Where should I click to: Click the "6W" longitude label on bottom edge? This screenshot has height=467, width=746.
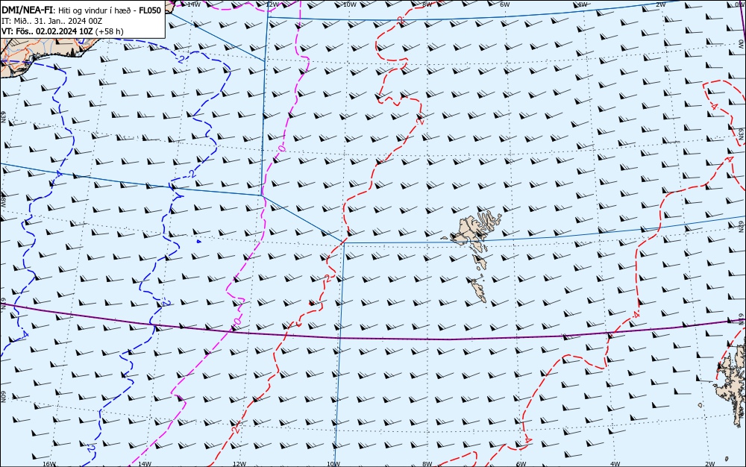[x=521, y=464]
